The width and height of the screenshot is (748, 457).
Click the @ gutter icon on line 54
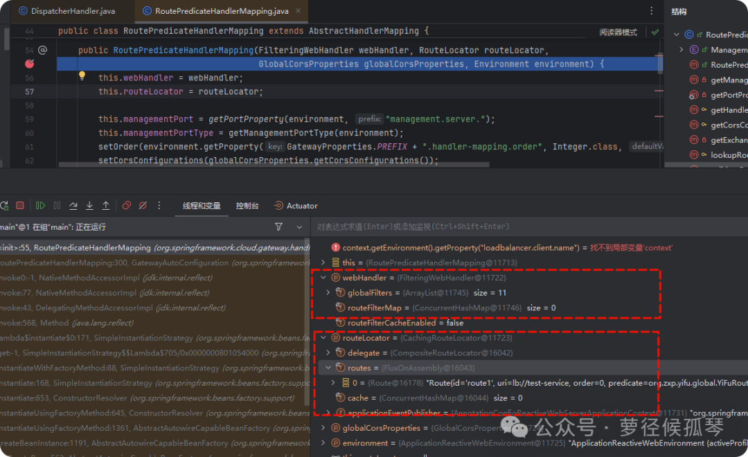click(42, 50)
